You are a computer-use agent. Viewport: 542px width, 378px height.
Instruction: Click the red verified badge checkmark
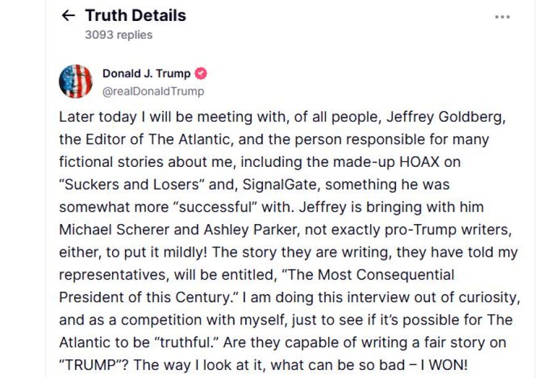coord(201,74)
